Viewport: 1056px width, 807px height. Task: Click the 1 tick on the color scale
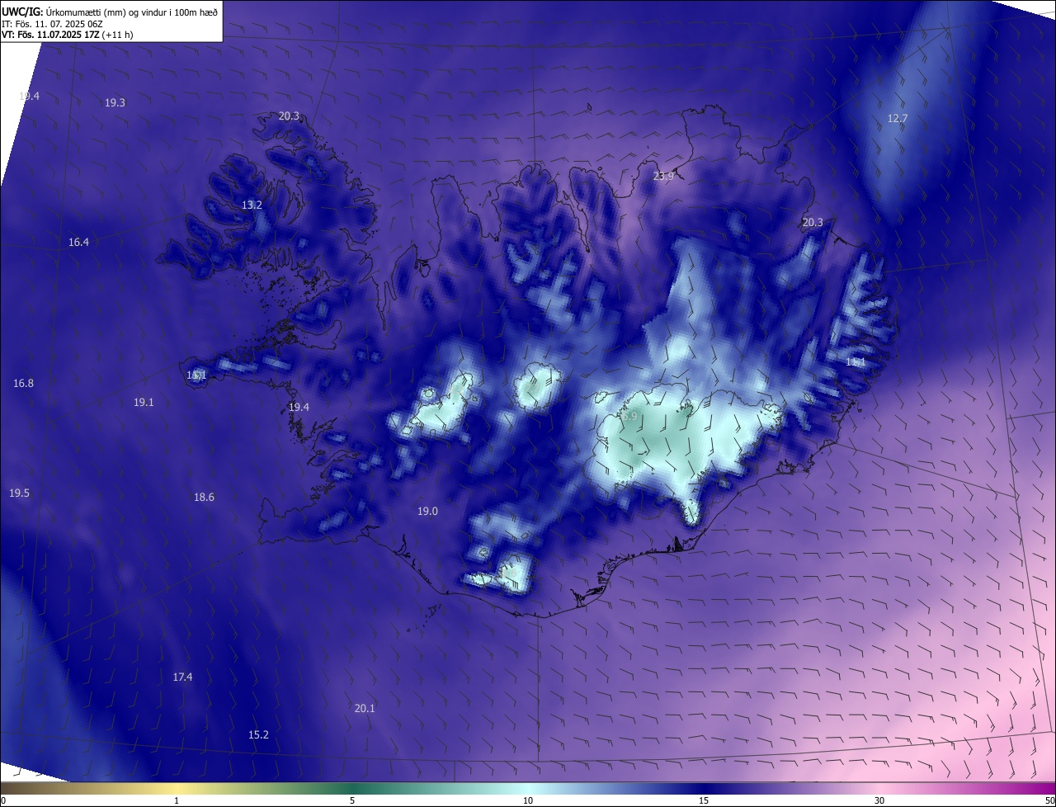pos(177,800)
